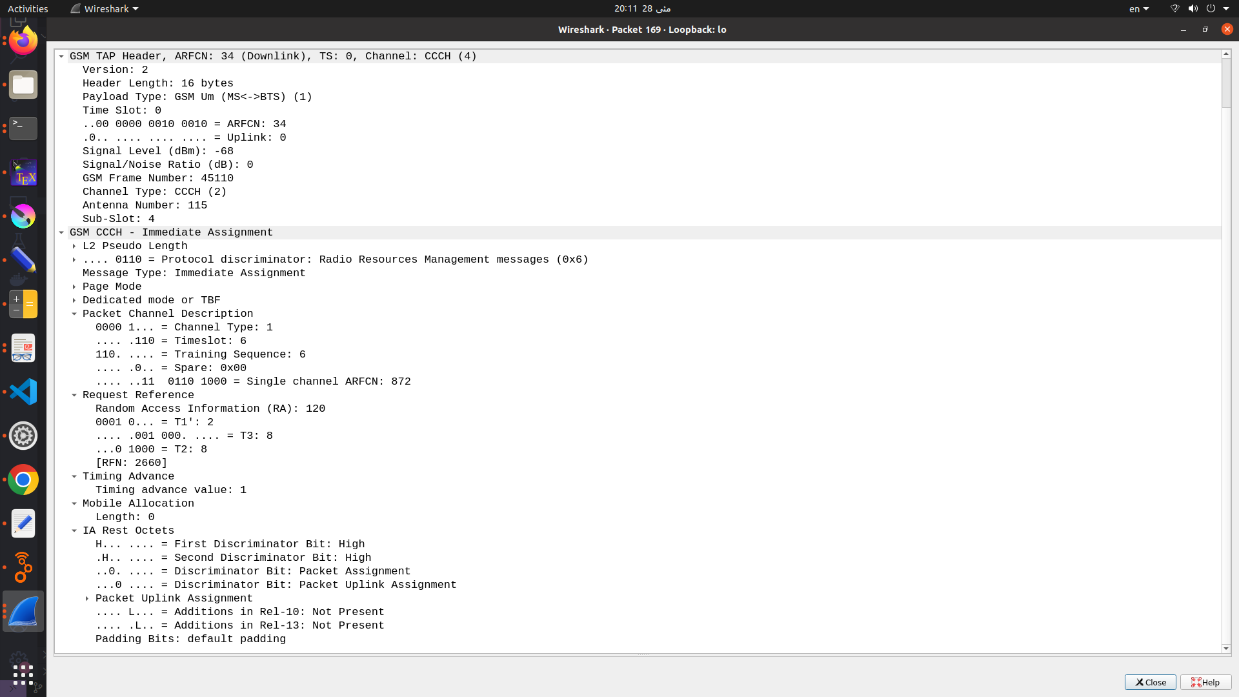Launch the Terminal from the dock

pos(23,128)
